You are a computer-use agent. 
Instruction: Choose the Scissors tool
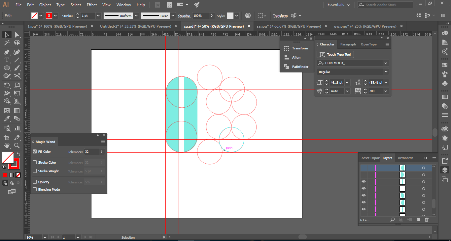click(17, 76)
